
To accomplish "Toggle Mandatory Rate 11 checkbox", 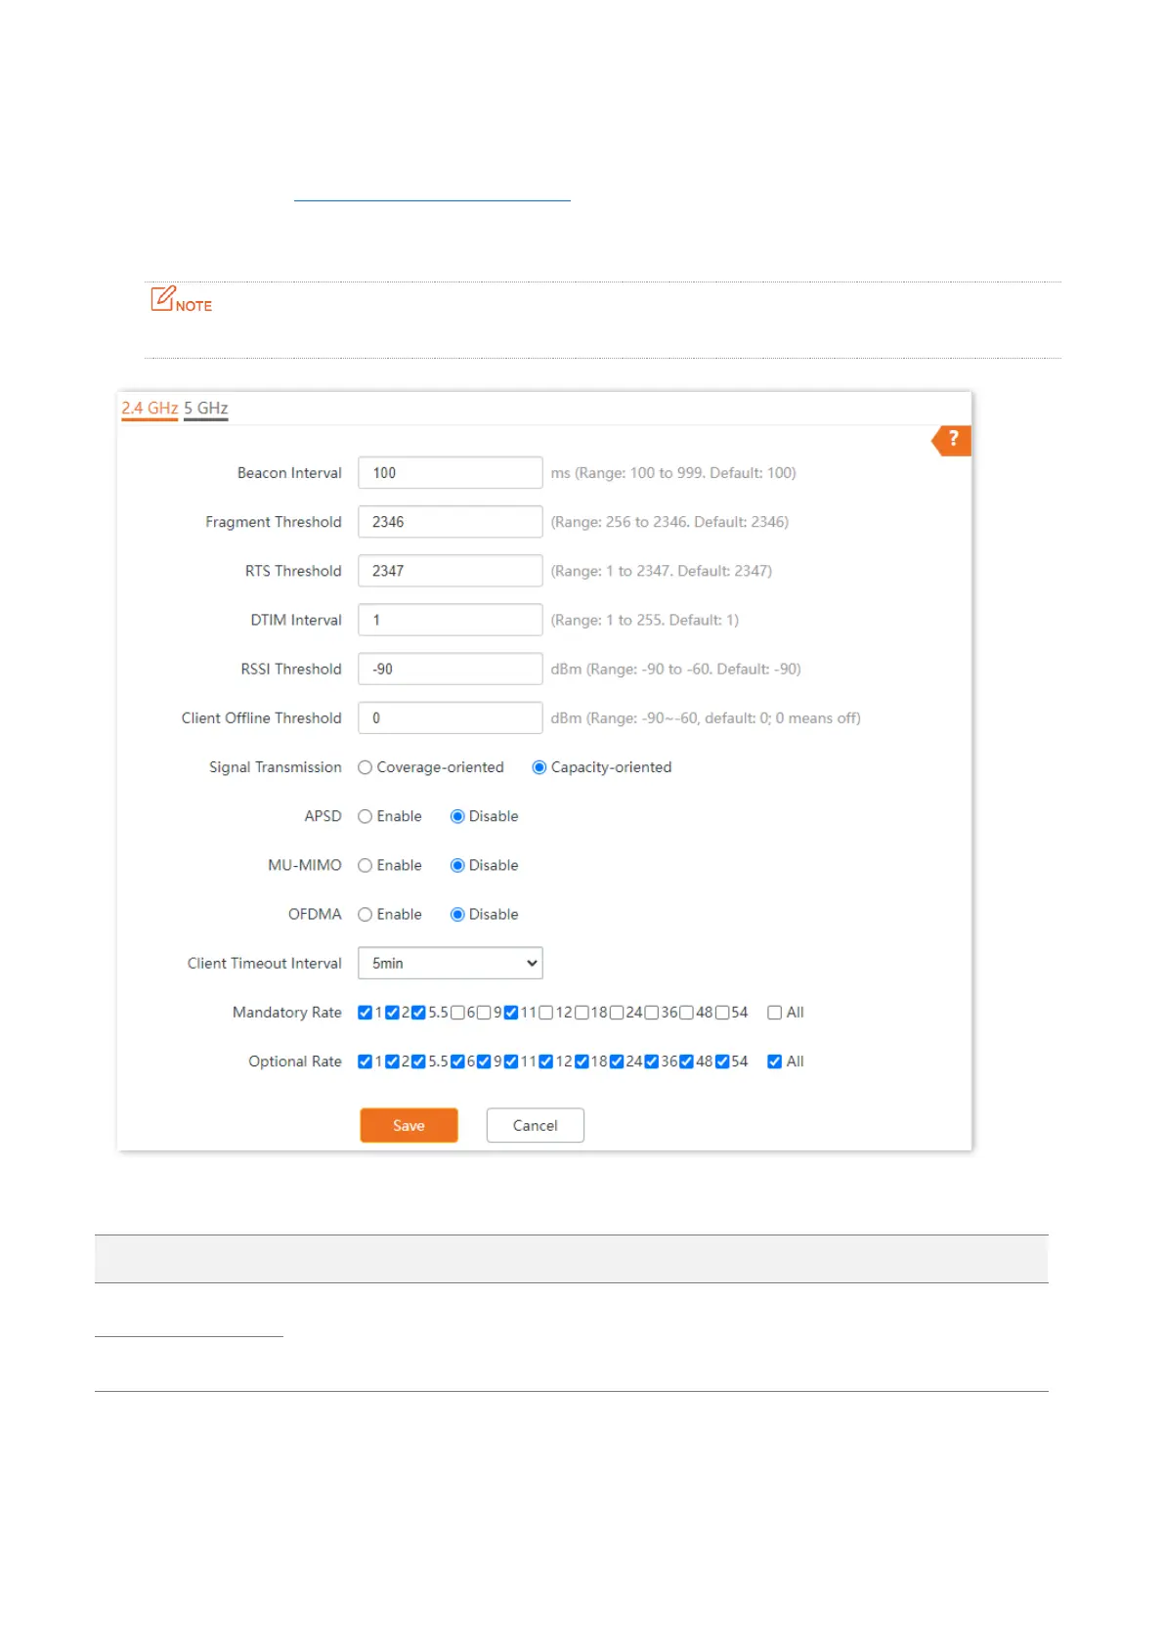I will [511, 1013].
